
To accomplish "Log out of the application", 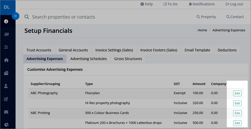I will click(234, 4).
